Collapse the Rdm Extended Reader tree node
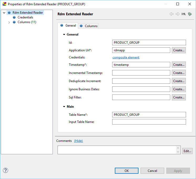The height and width of the screenshot is (179, 196). point(4,13)
